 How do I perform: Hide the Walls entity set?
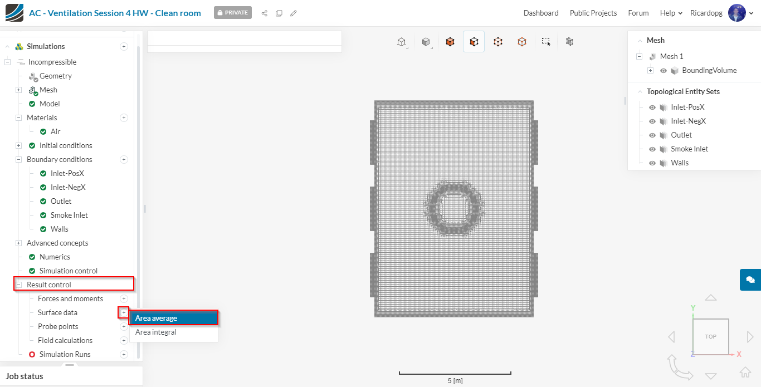click(652, 163)
